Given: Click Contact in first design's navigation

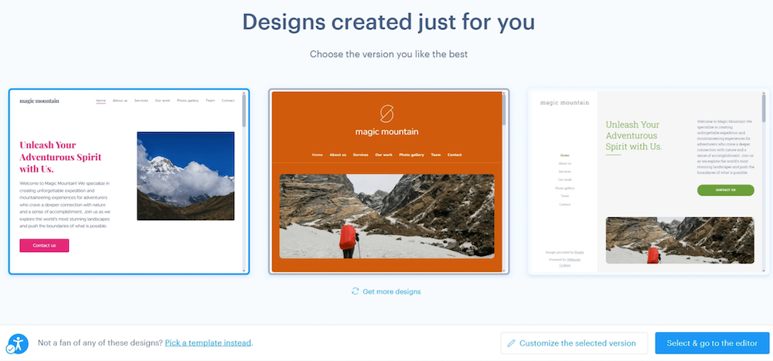Looking at the screenshot, I should click(x=228, y=100).
